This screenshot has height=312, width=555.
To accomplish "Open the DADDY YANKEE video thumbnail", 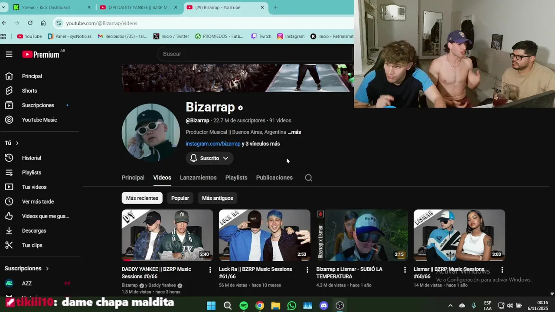I will (167, 235).
